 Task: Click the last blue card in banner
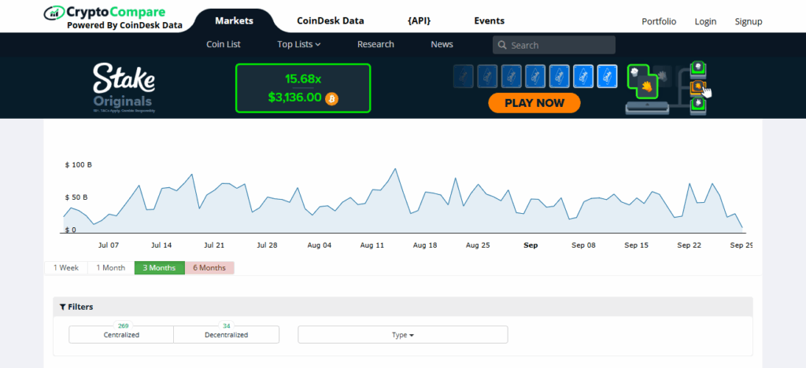(x=607, y=76)
